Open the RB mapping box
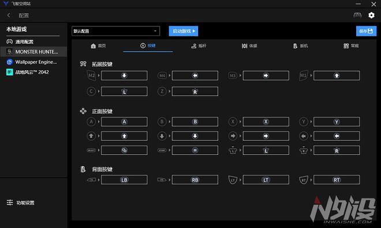Image resolution: width=381 pixels, height=228 pixels. click(x=195, y=180)
